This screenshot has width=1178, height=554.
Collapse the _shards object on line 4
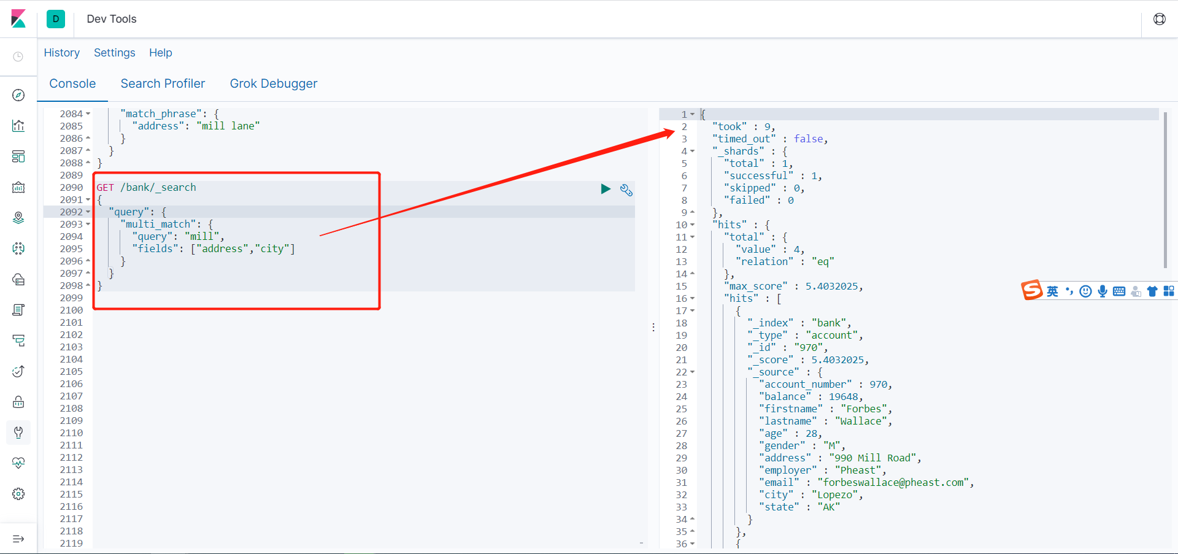[693, 151]
